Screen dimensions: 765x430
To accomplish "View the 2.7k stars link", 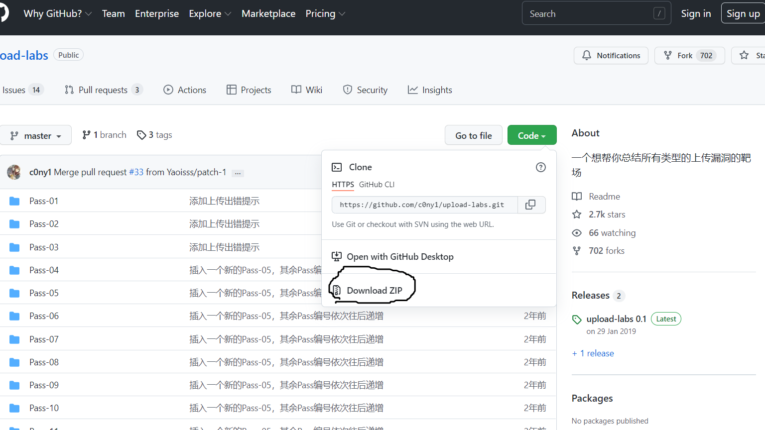I will (599, 215).
